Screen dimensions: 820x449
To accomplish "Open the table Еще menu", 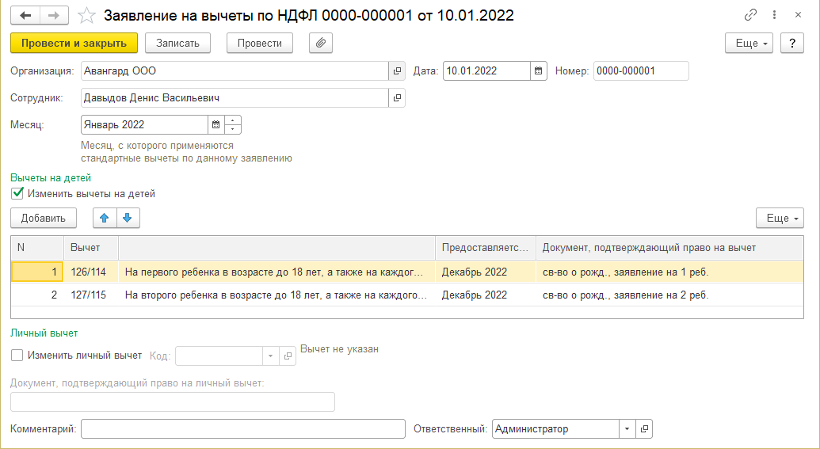I will click(x=780, y=217).
